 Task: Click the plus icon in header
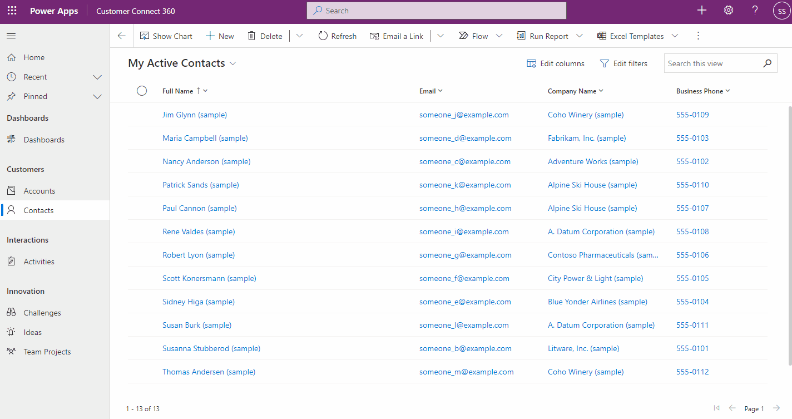(x=702, y=11)
